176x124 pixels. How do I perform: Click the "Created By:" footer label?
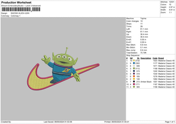click(x=6, y=122)
